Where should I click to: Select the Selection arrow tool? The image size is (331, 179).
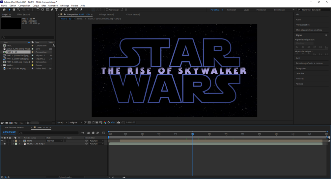(10, 10)
